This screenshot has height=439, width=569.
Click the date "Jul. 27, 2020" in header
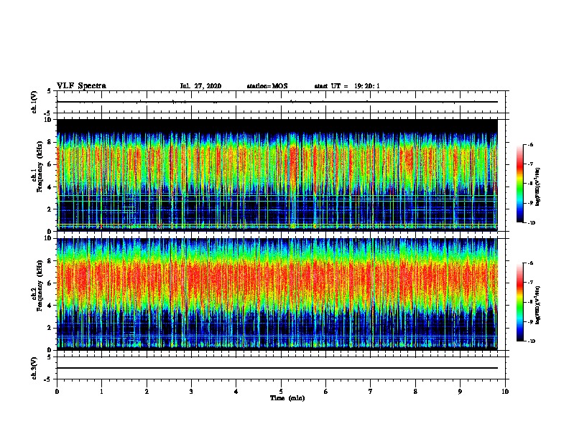pyautogui.click(x=200, y=86)
